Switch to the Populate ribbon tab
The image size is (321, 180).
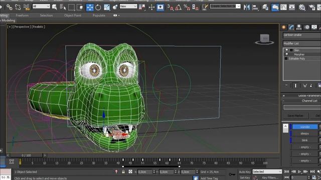click(x=99, y=15)
